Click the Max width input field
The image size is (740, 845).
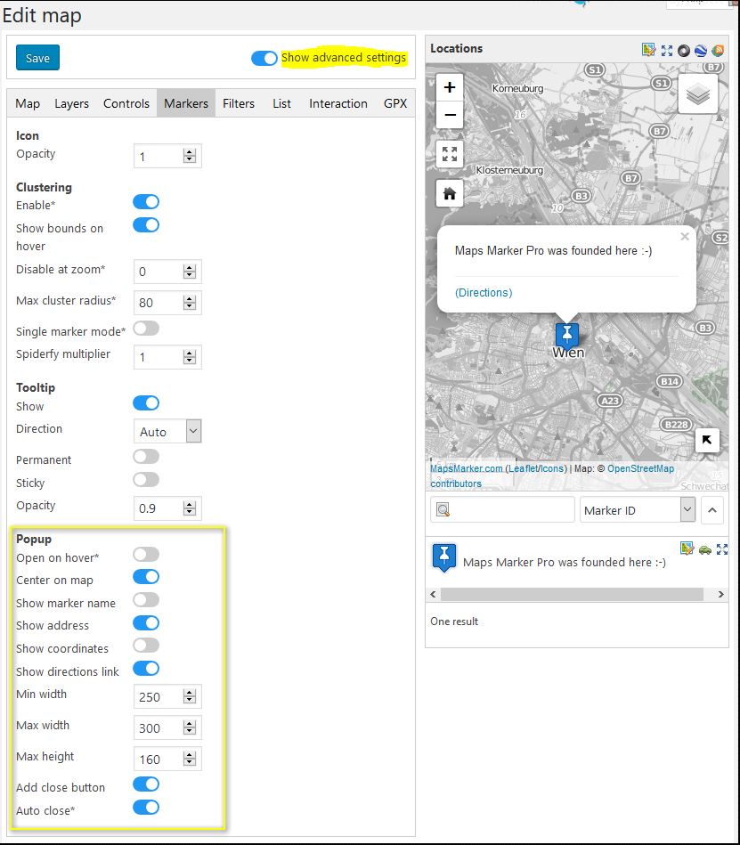click(x=160, y=727)
